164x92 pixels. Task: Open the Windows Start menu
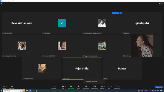click(x=2, y=91)
